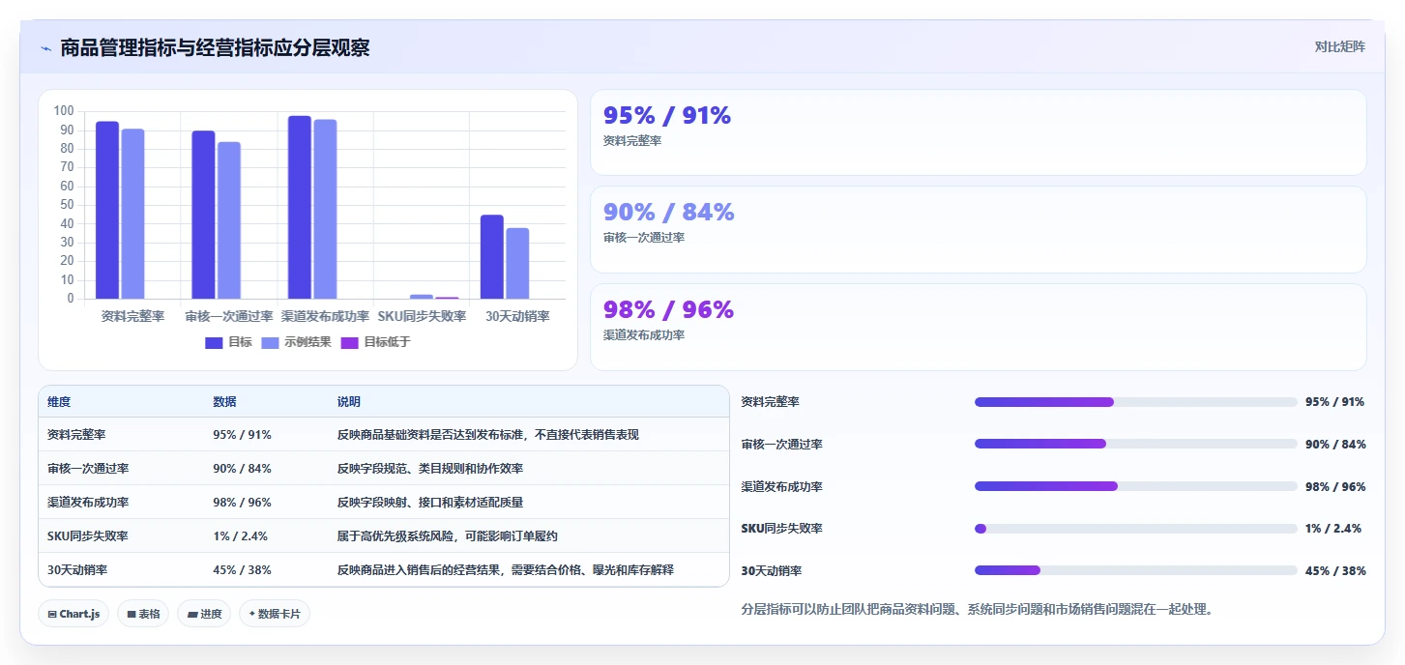1405x665 pixels.
Task: Click the 数据卡片 tag chip
Action: (x=275, y=614)
